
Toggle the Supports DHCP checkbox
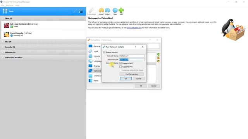(121, 63)
